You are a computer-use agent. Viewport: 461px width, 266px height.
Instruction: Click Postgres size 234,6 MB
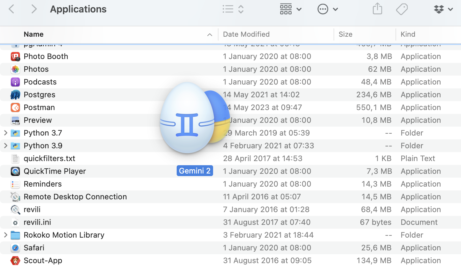(x=374, y=95)
